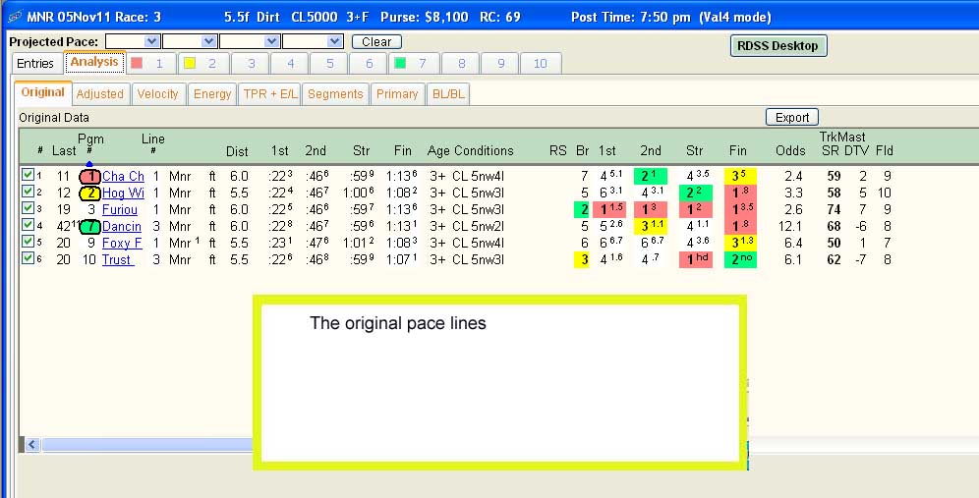Select the Energy sub-tab

click(x=212, y=94)
